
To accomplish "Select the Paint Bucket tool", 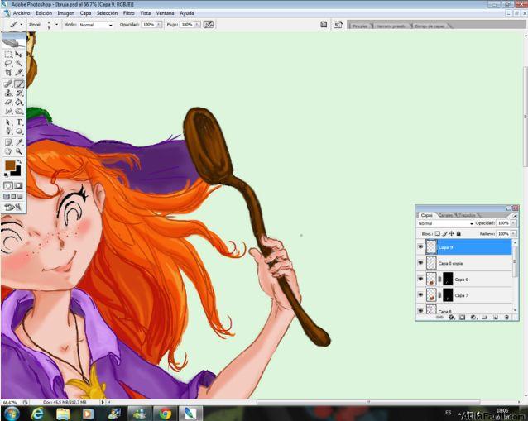I will [19, 102].
